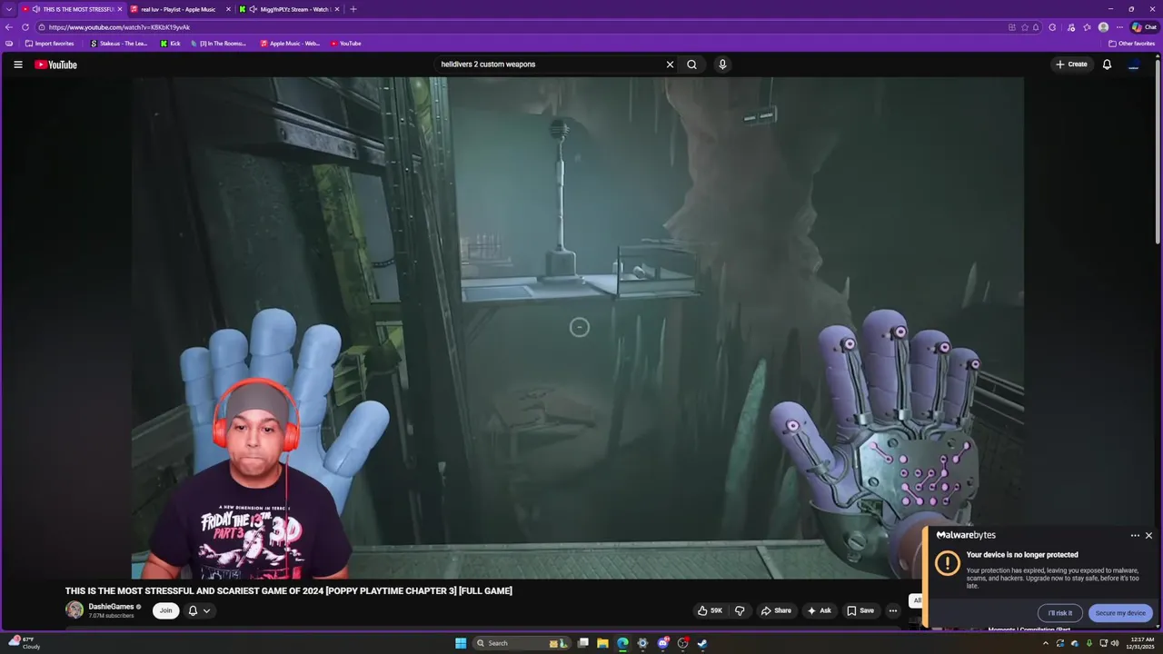
Task: Go to the YouTube home logo
Action: click(x=55, y=64)
